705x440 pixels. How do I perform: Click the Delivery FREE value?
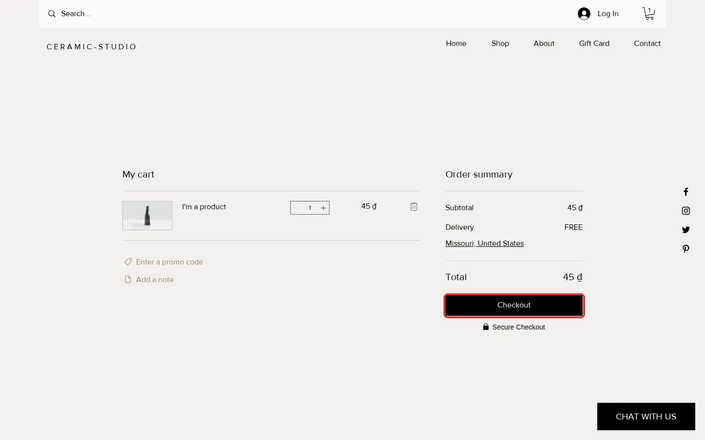point(573,227)
